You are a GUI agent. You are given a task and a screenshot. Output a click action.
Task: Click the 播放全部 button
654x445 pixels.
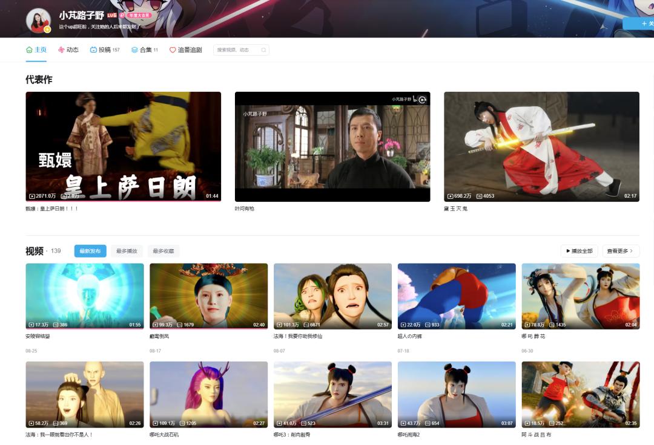coord(580,251)
